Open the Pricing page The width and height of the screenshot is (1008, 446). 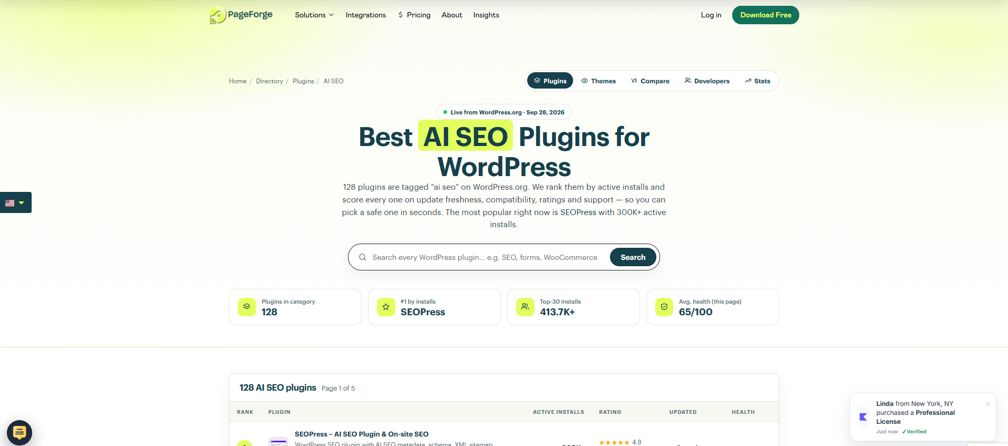pos(414,15)
